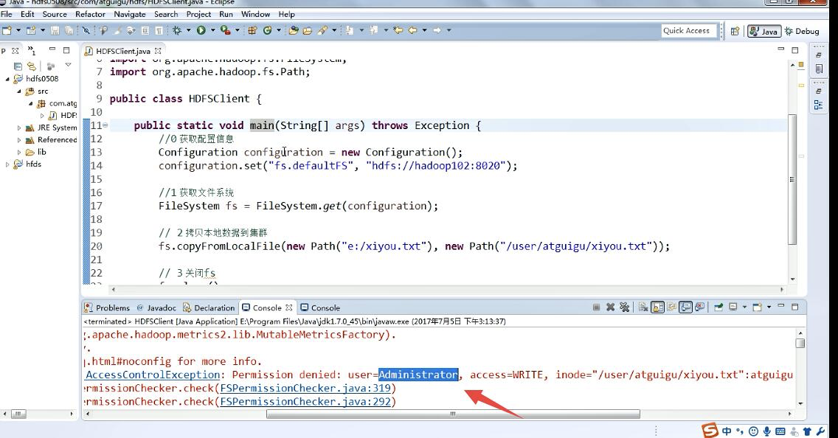Open the Project menu
The image size is (838, 438).
pos(198,15)
